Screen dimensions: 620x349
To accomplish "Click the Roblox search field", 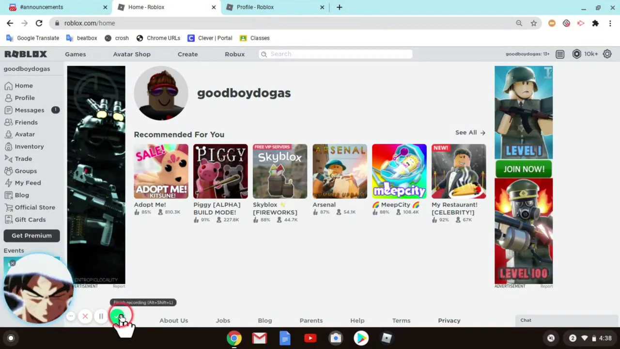I will point(335,54).
